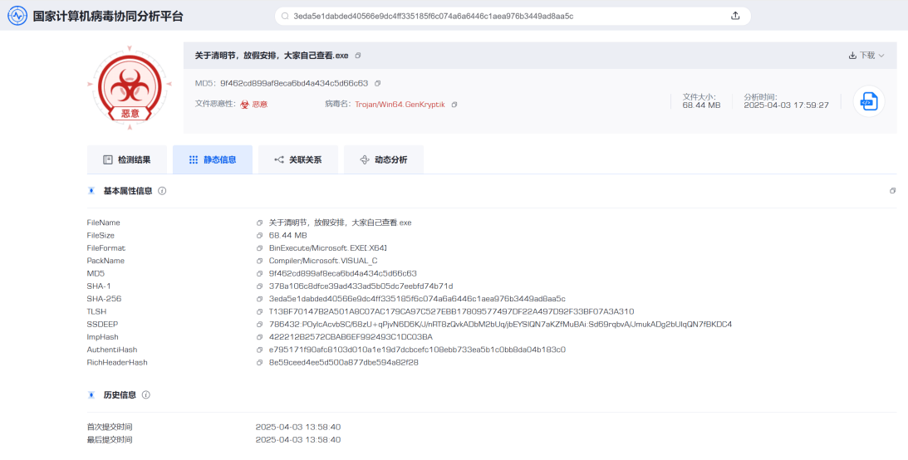Viewport: 908px width, 460px height.
Task: Switch to the 检测结果 tab
Action: [127, 159]
